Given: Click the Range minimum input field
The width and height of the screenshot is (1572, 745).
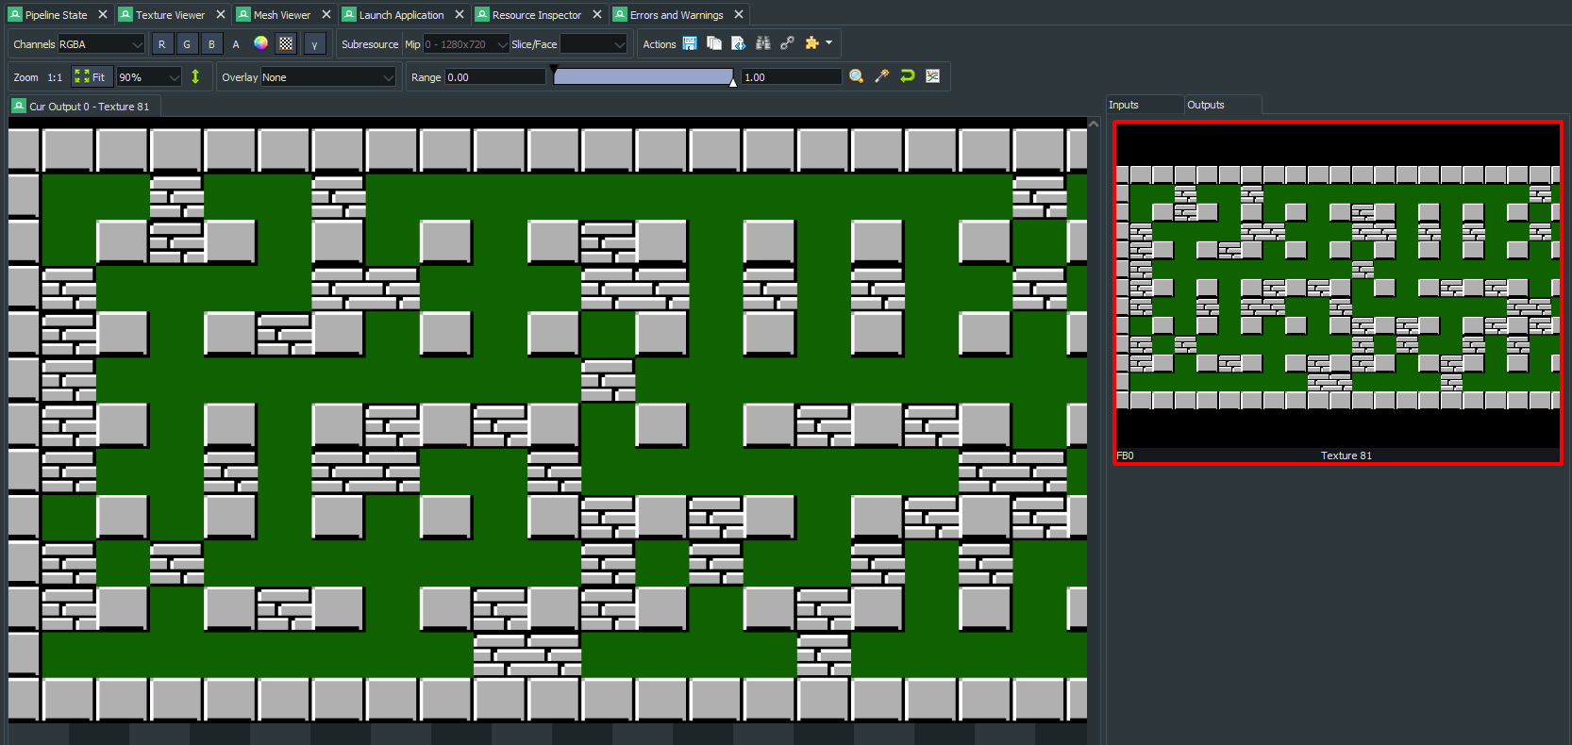Looking at the screenshot, I should point(495,77).
